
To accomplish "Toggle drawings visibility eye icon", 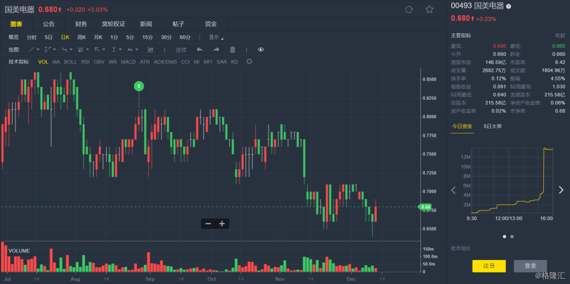I will (260, 50).
